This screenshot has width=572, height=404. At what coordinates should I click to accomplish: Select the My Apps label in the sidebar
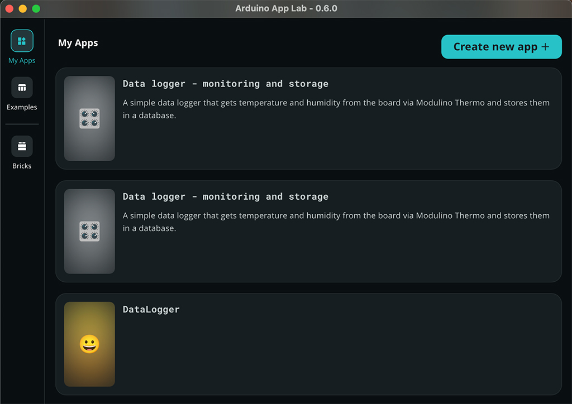click(22, 61)
